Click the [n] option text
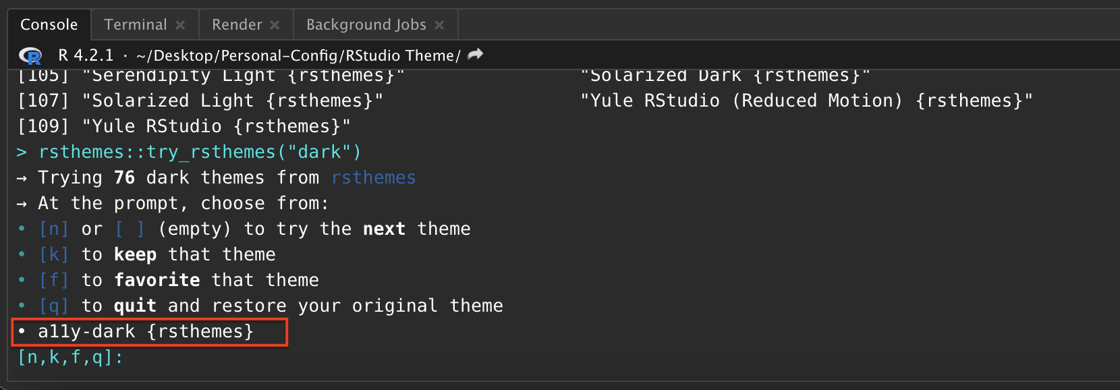 [x=54, y=229]
